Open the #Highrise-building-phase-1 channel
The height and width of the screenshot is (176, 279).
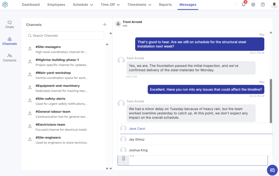(x=65, y=62)
